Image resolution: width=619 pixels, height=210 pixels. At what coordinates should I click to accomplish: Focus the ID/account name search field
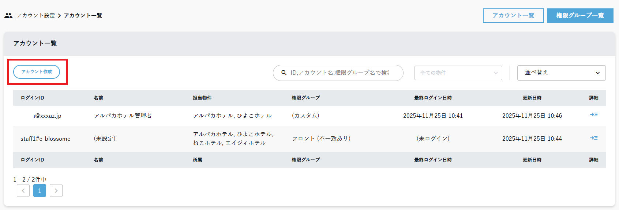339,73
